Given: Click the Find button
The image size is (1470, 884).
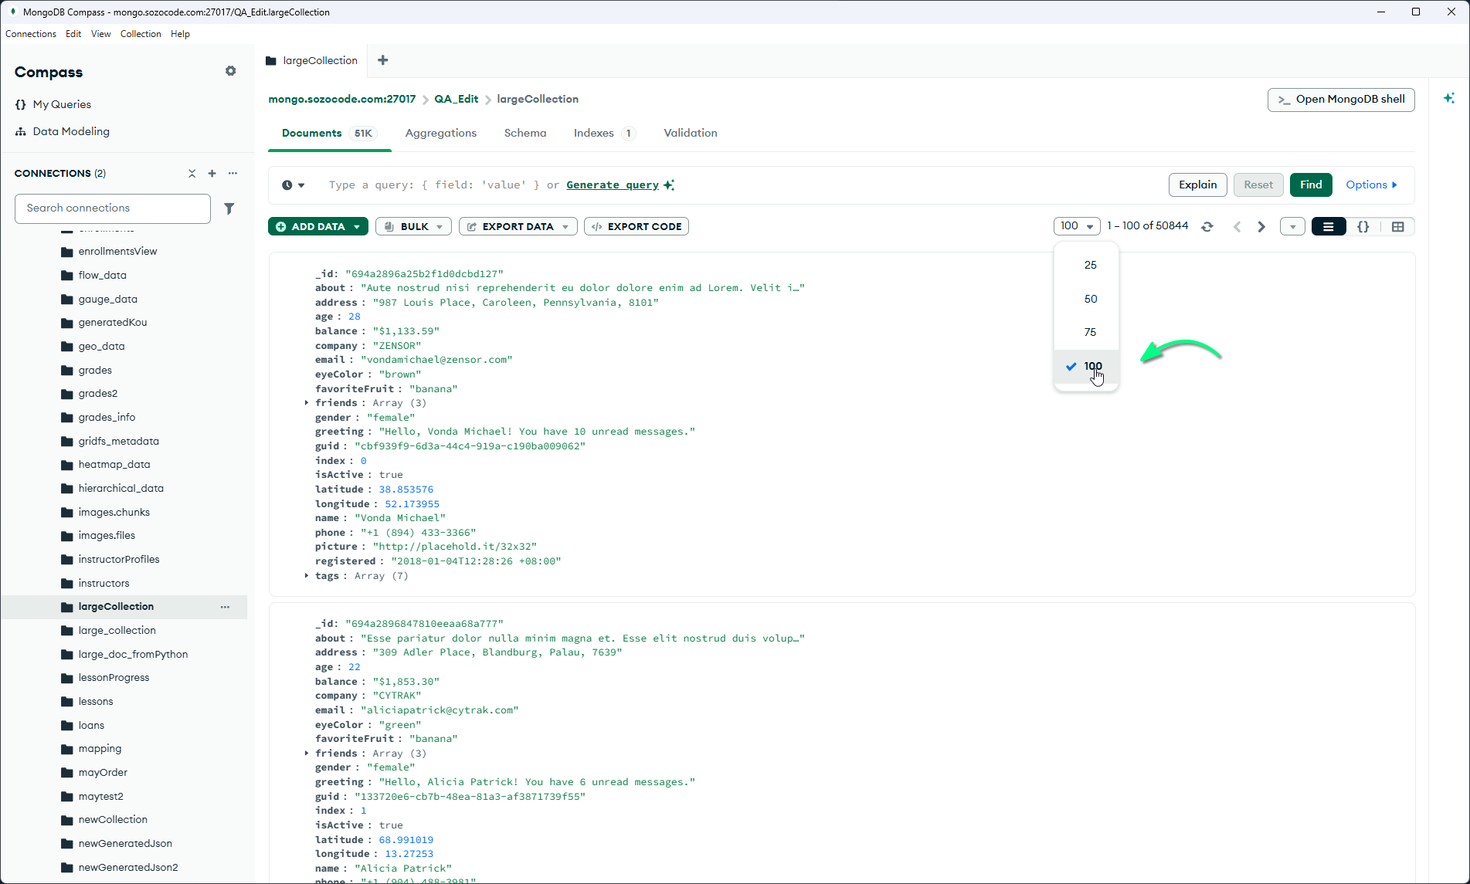Looking at the screenshot, I should (1311, 185).
